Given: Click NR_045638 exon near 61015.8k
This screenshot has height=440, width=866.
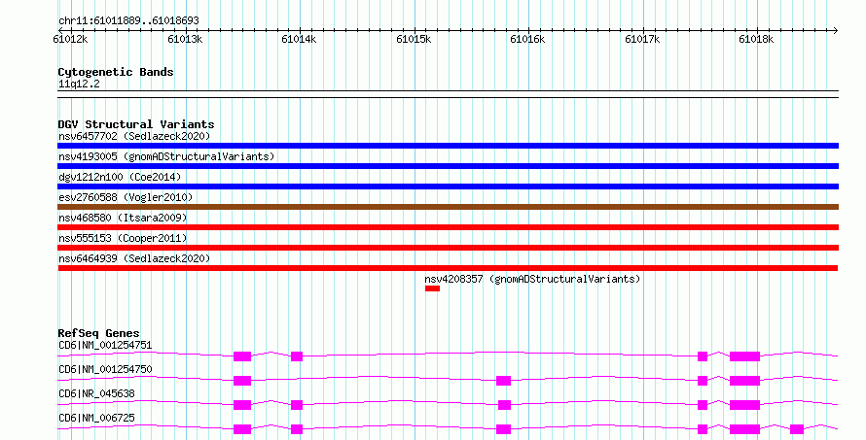Looking at the screenshot, I should click(x=504, y=405).
